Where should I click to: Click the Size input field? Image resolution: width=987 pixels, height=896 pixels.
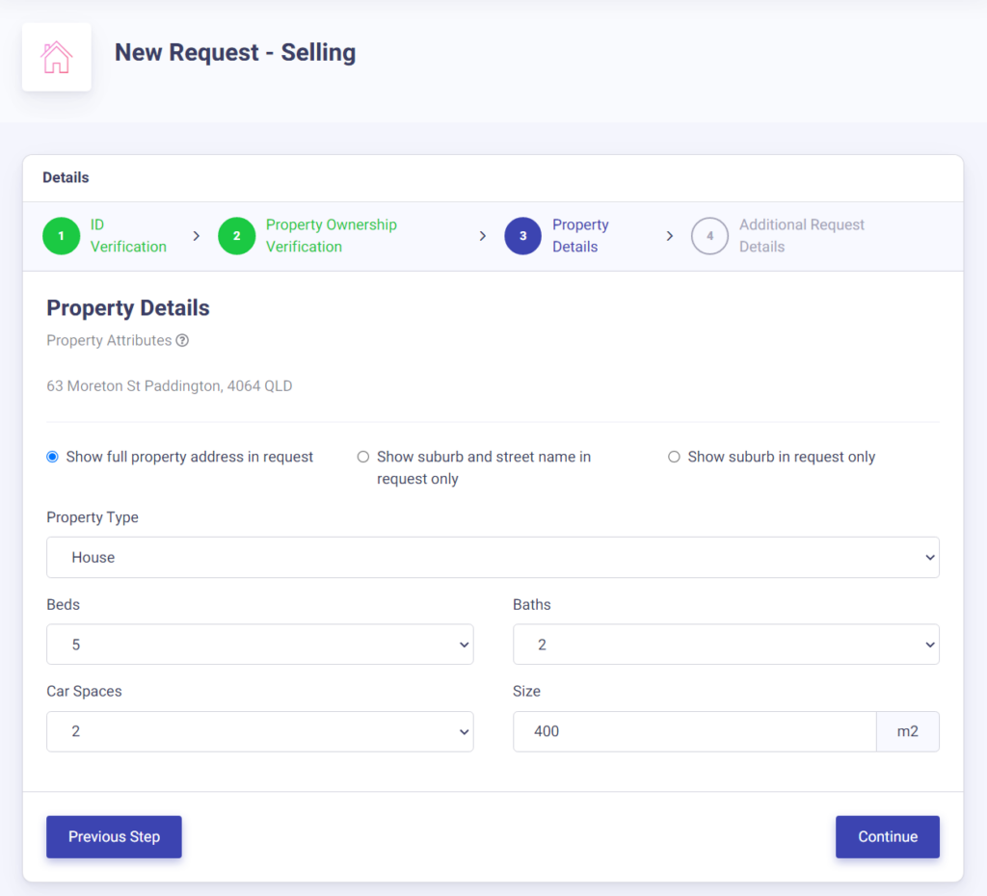coord(694,731)
